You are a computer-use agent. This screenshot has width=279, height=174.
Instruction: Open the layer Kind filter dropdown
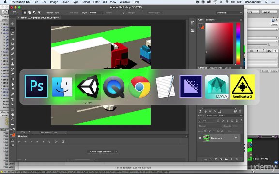point(207,121)
